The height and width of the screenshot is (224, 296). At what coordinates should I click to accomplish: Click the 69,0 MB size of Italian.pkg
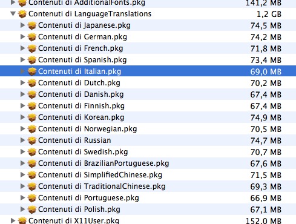(266, 71)
